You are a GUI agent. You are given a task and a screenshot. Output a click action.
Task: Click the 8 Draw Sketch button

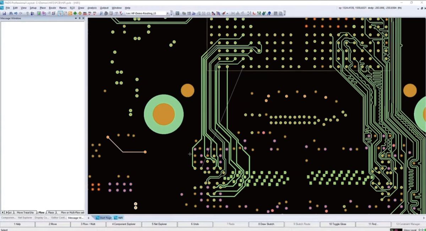[x=266, y=224]
